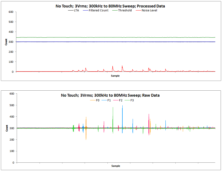Select the blue Filtered Count line
This screenshot has height=171, width=222.
point(111,42)
